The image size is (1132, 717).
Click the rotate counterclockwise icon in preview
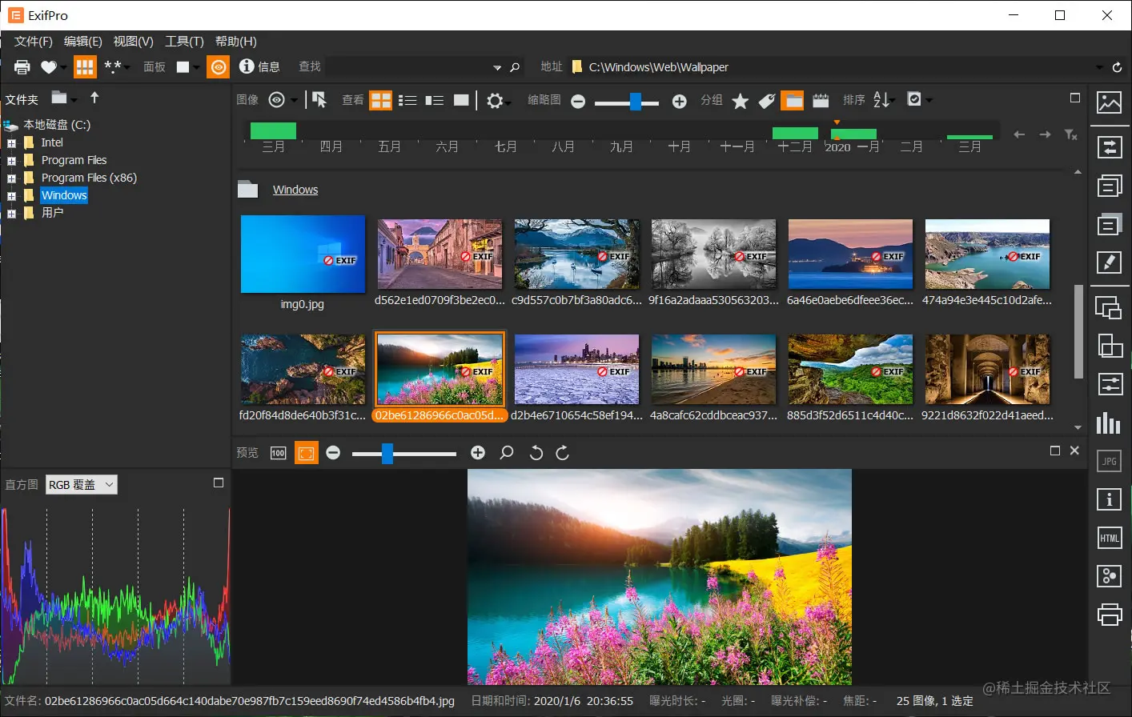pos(536,453)
